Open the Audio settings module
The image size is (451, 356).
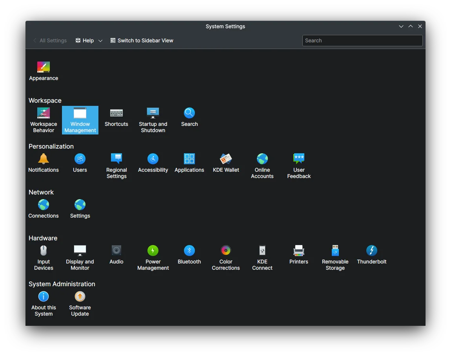click(x=116, y=255)
